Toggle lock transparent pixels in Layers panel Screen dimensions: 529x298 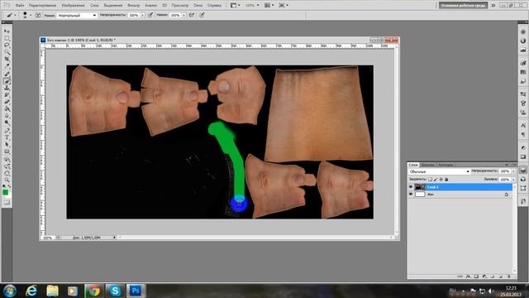[430, 180]
